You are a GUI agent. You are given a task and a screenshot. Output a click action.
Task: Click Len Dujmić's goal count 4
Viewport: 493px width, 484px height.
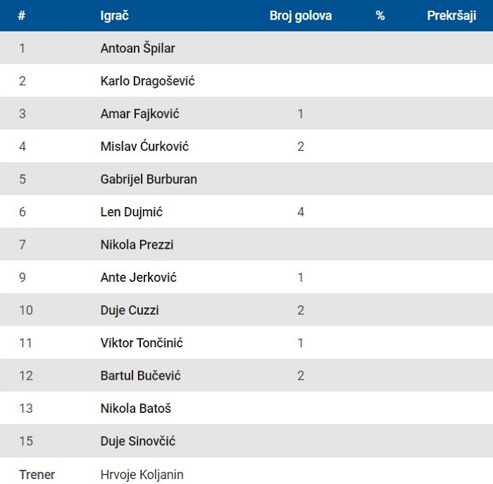point(301,211)
